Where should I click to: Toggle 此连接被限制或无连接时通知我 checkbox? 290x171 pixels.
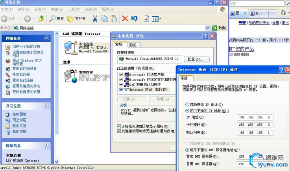pyautogui.click(x=119, y=131)
